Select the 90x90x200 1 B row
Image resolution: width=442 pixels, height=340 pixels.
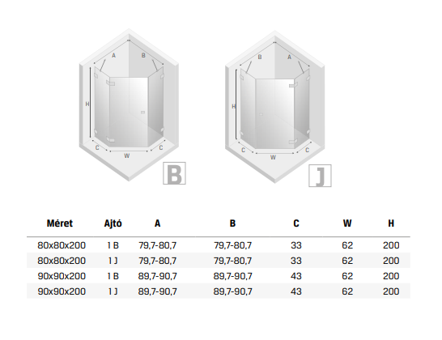click(219, 276)
